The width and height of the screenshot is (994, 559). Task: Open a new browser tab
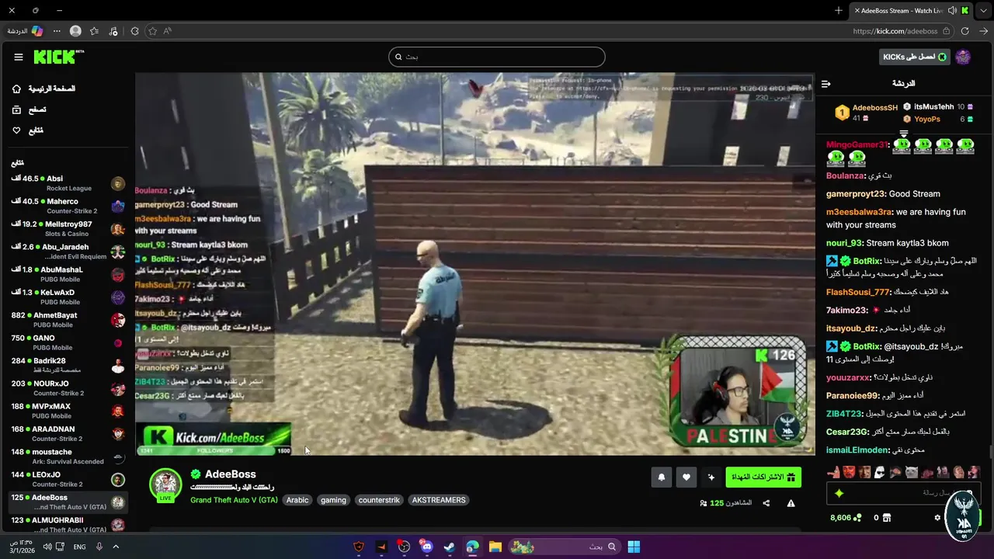839,10
